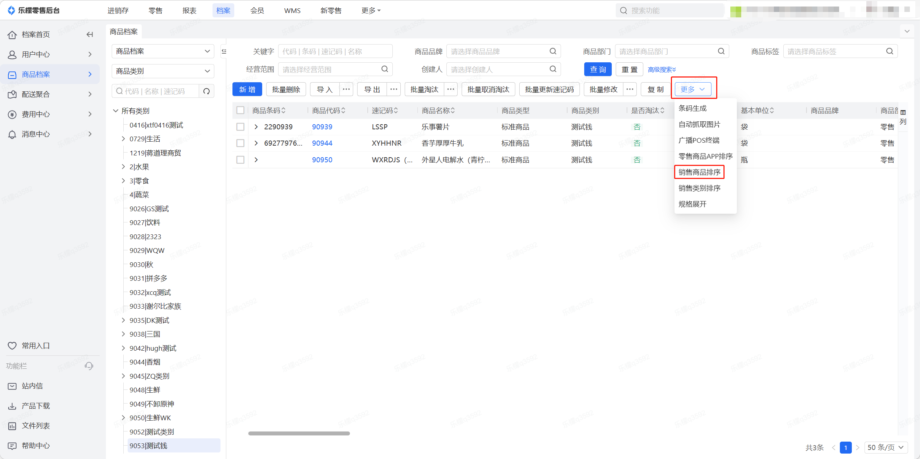Click the 乐檬零售后台 logo
Screen dimensions: 920x459
[33, 11]
